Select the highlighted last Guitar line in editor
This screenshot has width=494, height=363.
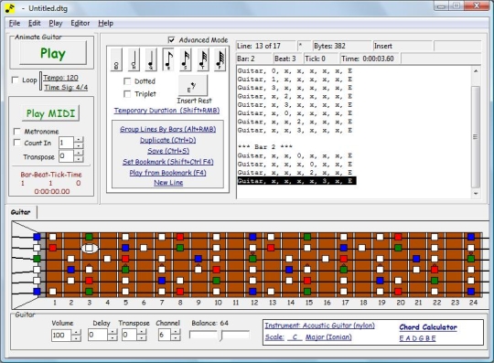click(296, 181)
